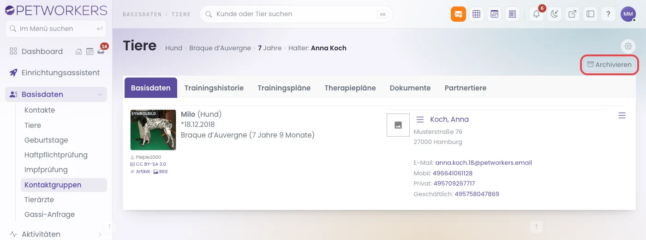Click the Milo dog symbol photo
646x240 pixels.
[153, 130]
